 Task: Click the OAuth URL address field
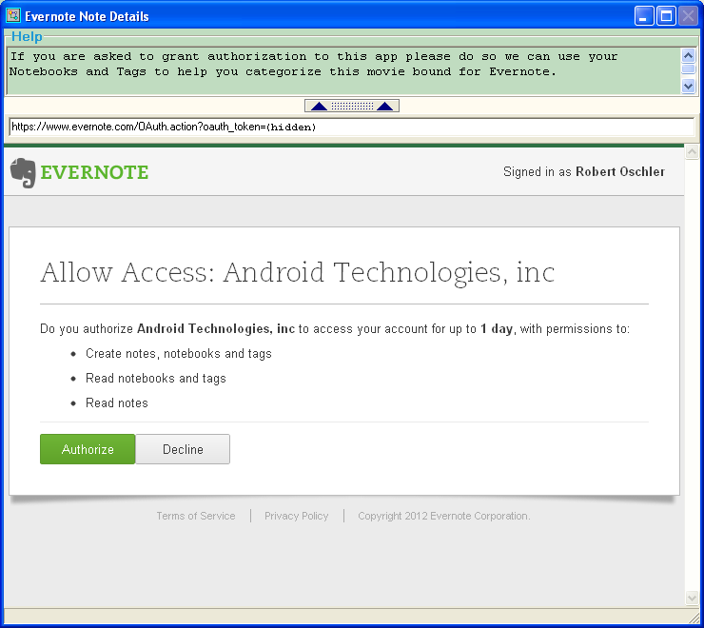pos(352,127)
